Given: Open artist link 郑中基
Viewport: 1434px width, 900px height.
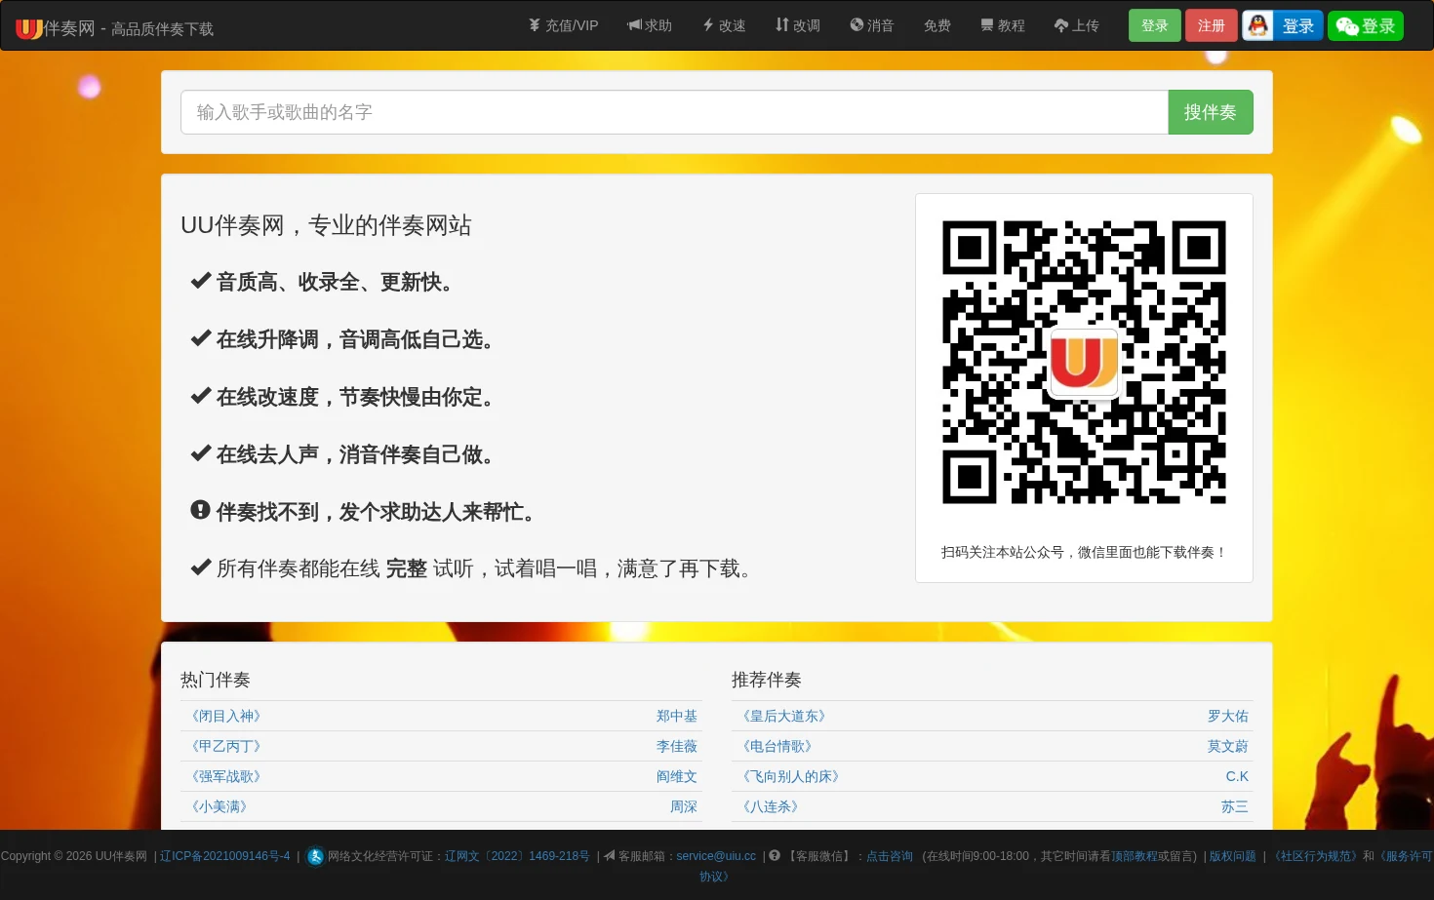Looking at the screenshot, I should pos(677,716).
